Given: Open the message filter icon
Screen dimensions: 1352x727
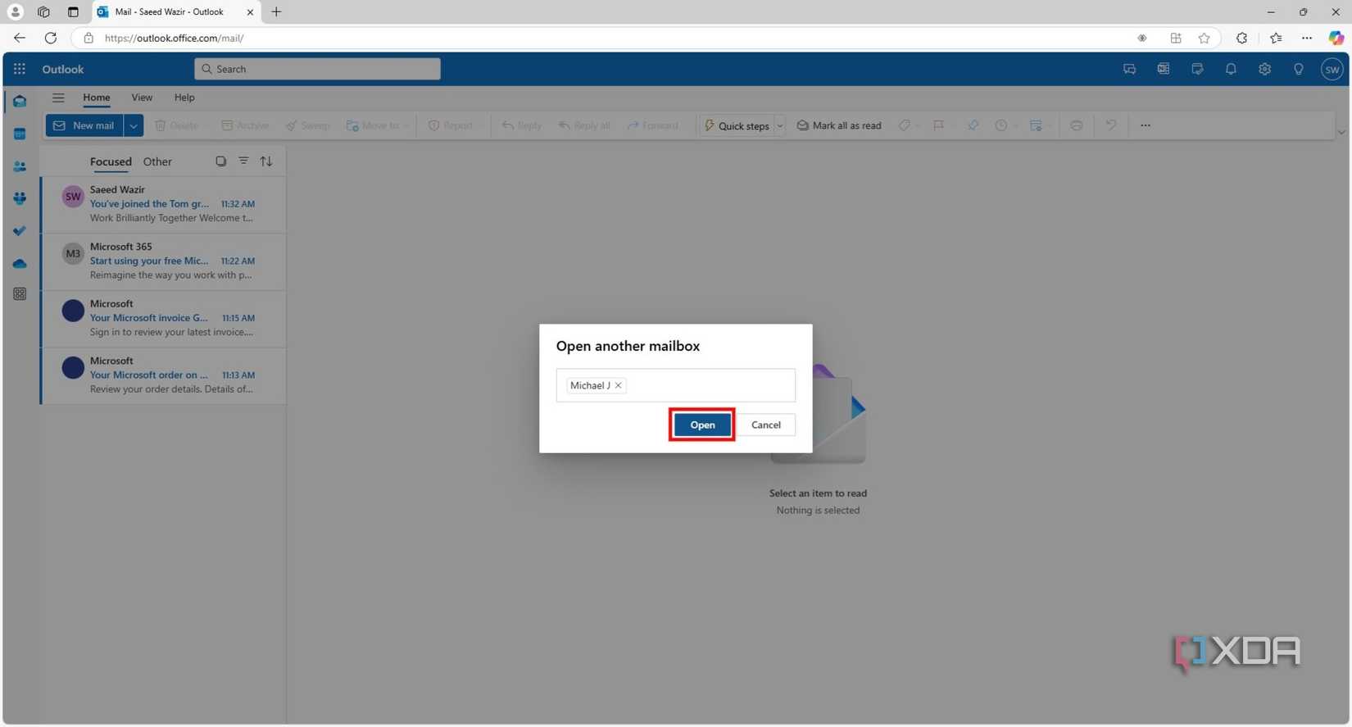Looking at the screenshot, I should click(243, 161).
